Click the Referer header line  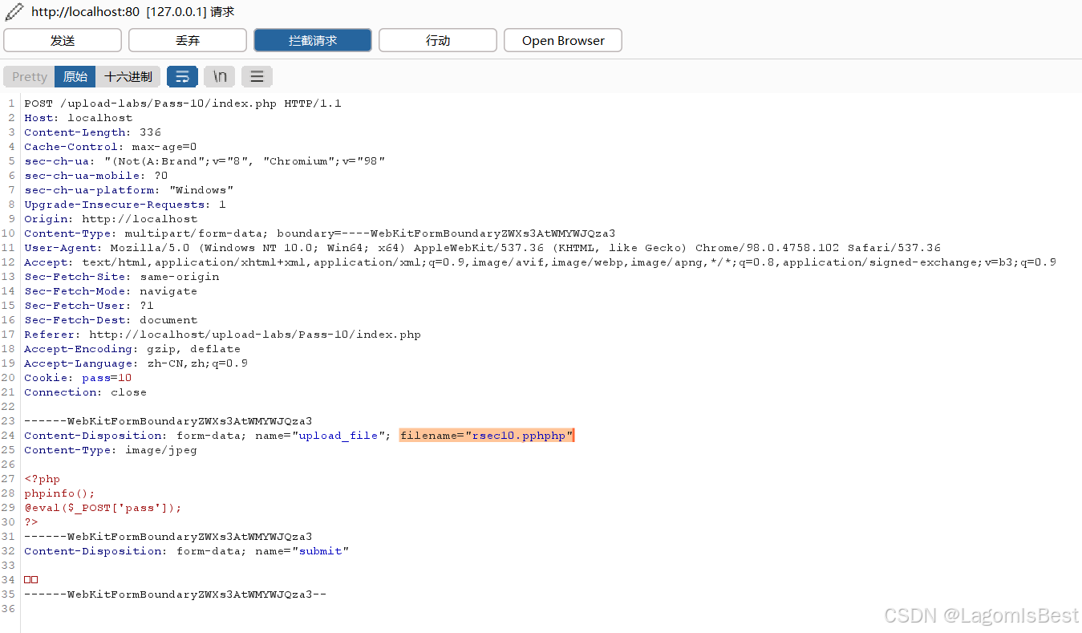[223, 335]
